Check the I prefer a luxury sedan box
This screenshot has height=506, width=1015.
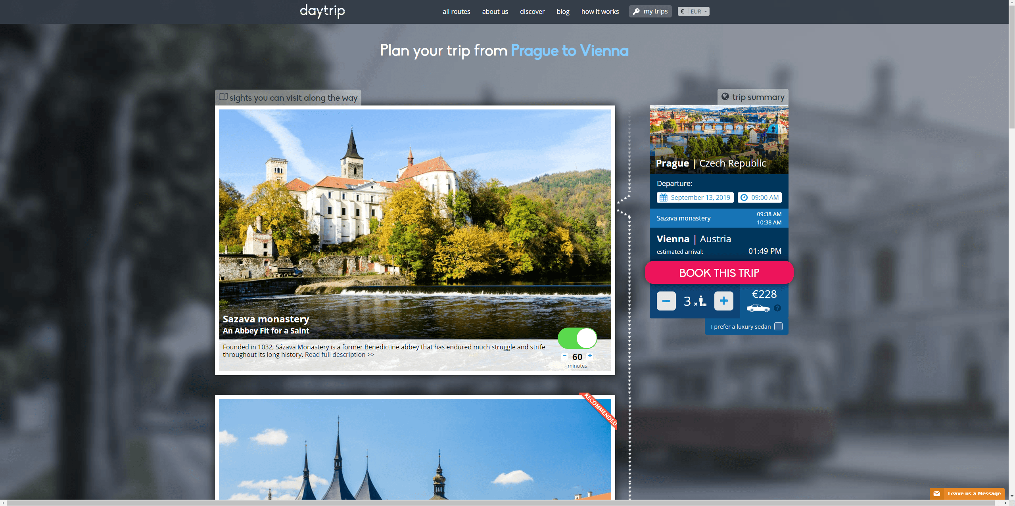click(x=778, y=326)
